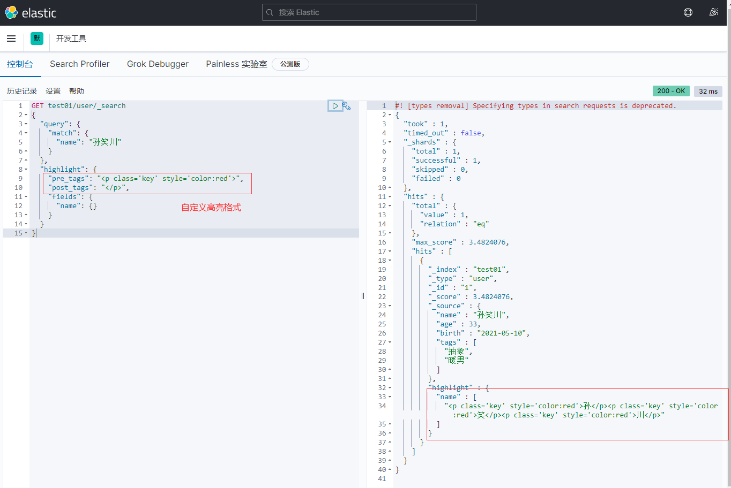
Task: Collapse hits fold at response line 11
Action: click(x=390, y=197)
